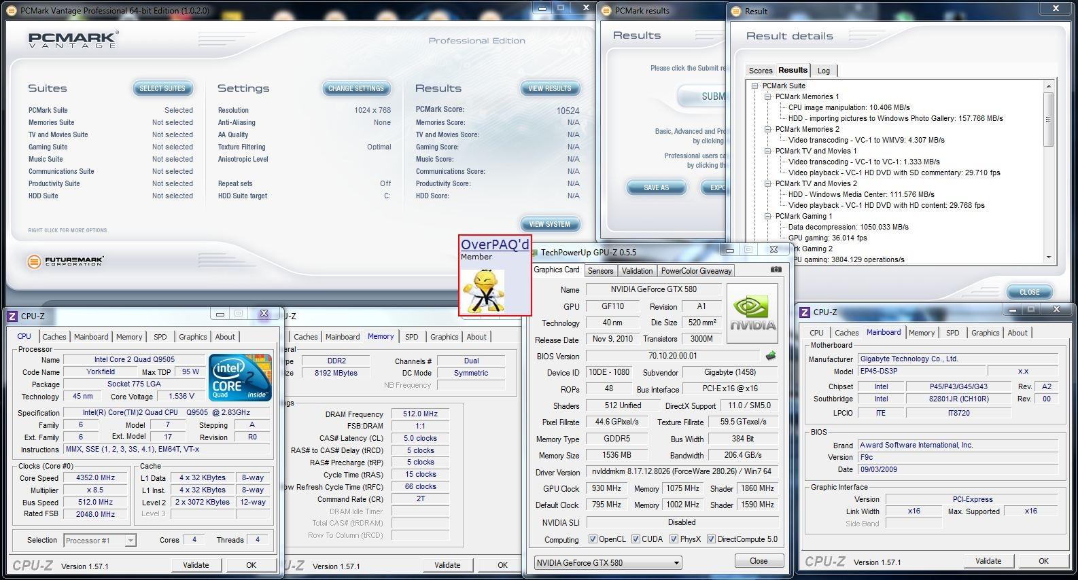Image resolution: width=1078 pixels, height=580 pixels.
Task: Click the Result window title icon
Action: coord(736,11)
